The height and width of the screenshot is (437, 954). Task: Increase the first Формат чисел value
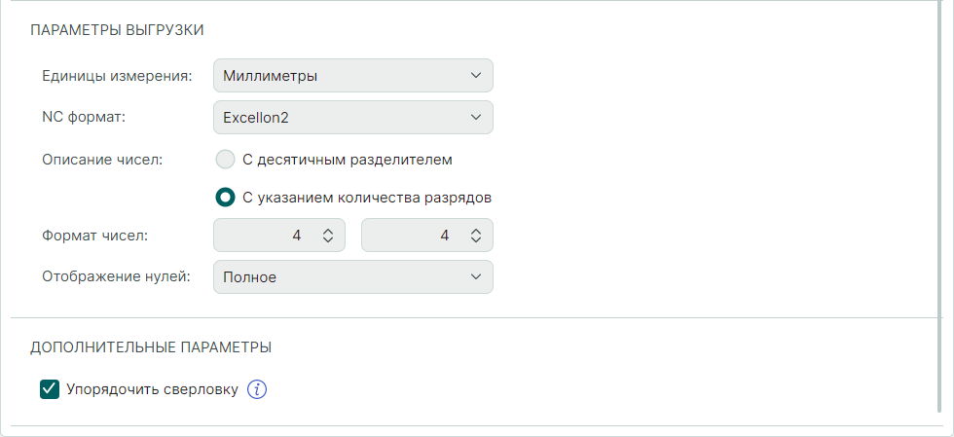328,231
